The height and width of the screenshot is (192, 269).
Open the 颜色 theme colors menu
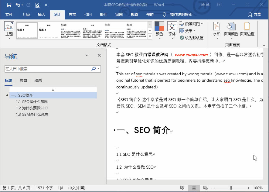tap(159, 30)
